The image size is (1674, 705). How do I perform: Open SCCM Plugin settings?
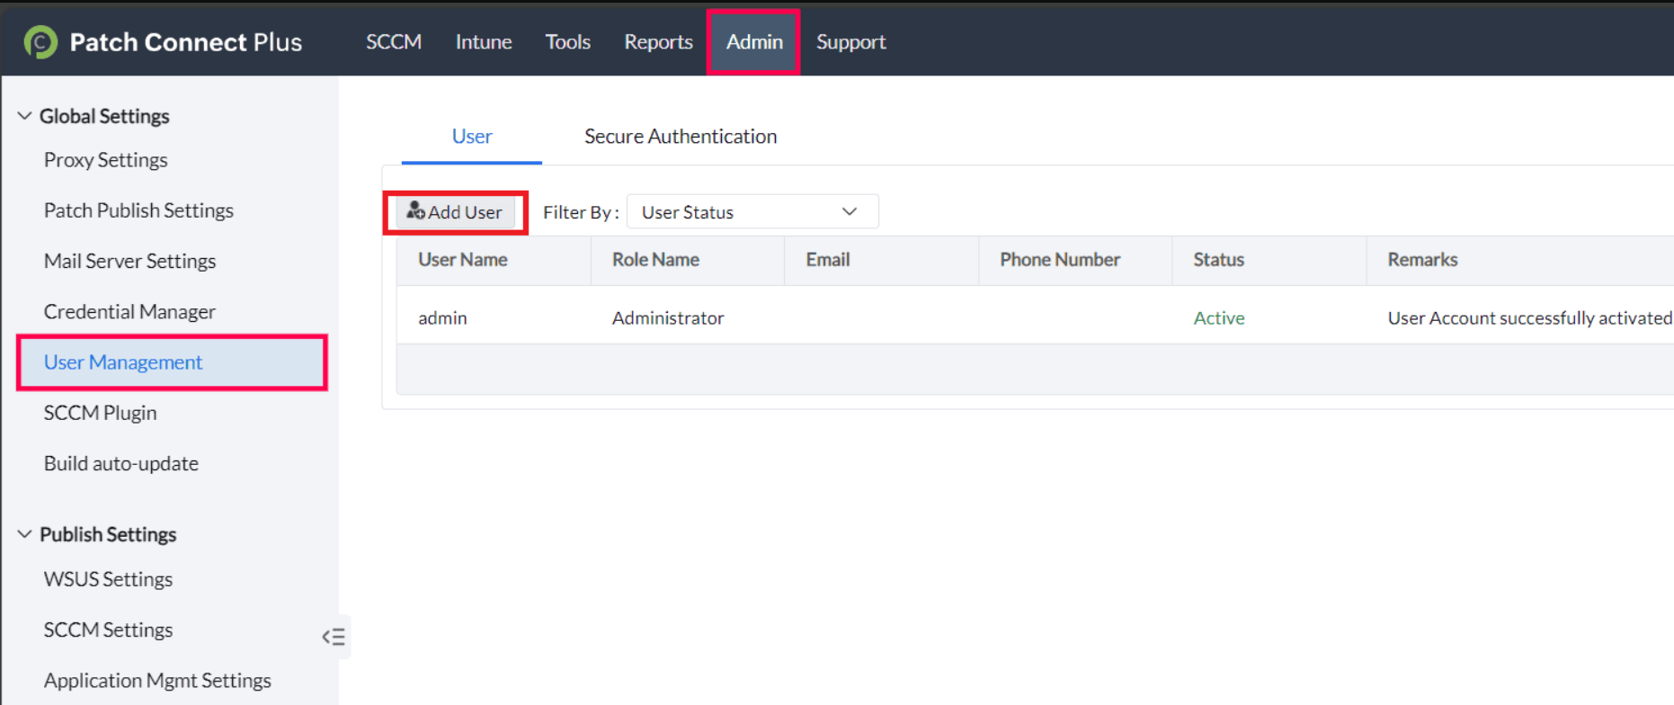[x=101, y=413]
